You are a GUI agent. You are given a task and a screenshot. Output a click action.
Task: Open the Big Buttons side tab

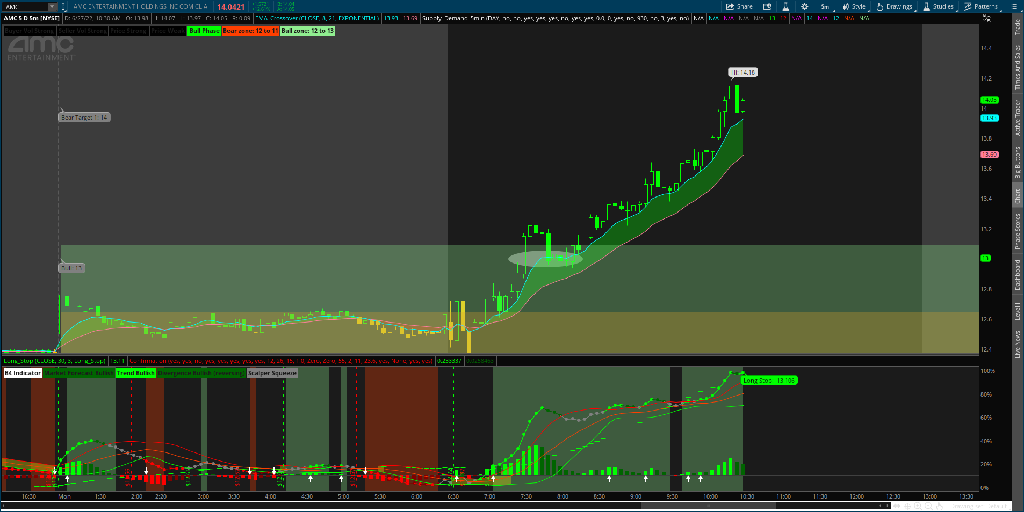1018,163
